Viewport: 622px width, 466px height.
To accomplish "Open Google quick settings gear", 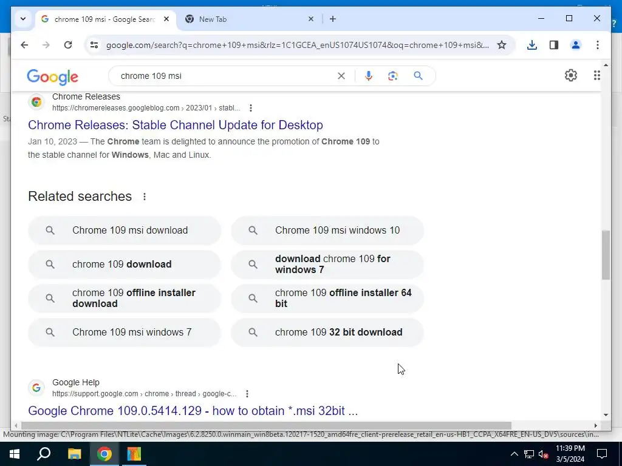I will tap(570, 75).
